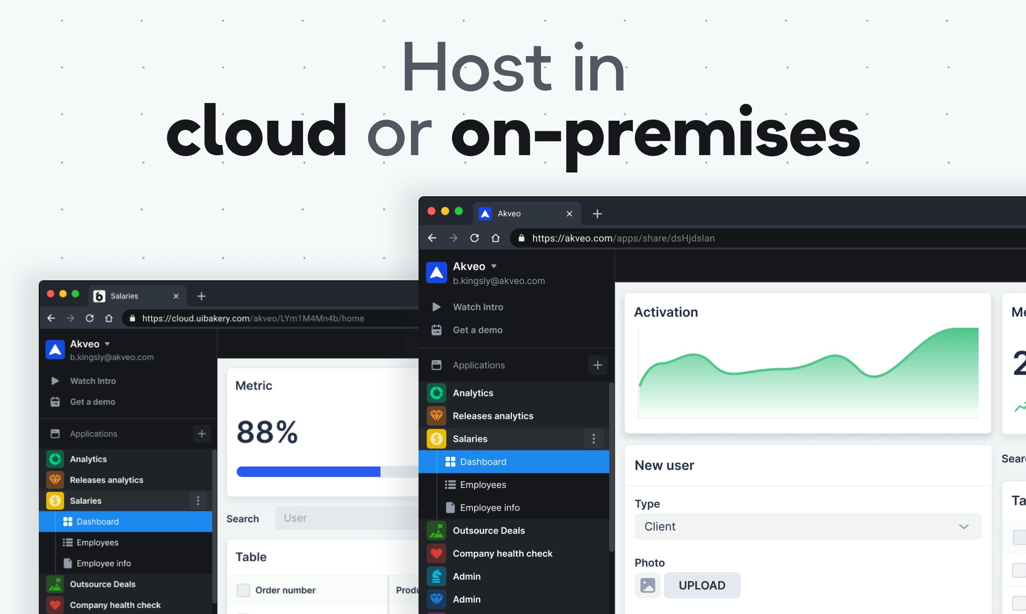
Task: Open Employee info page in the Salaries window
Action: (x=125, y=563)
